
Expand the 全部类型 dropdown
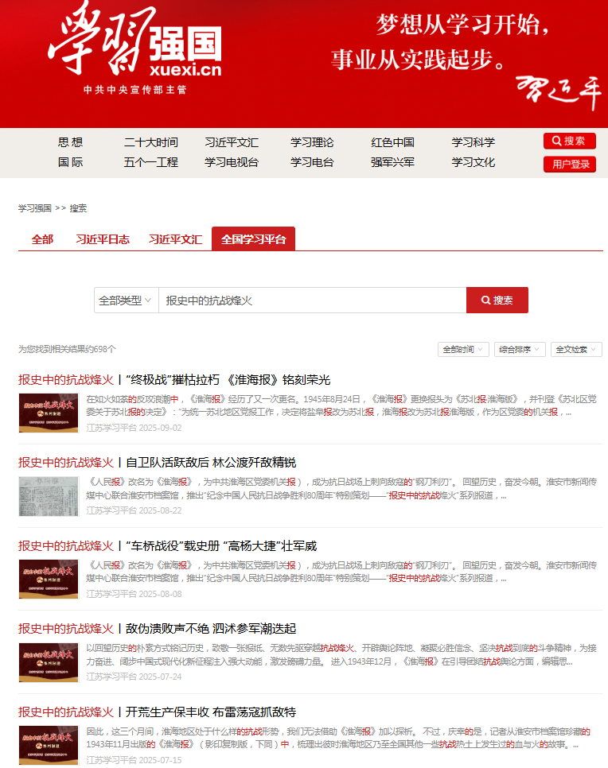click(x=126, y=301)
